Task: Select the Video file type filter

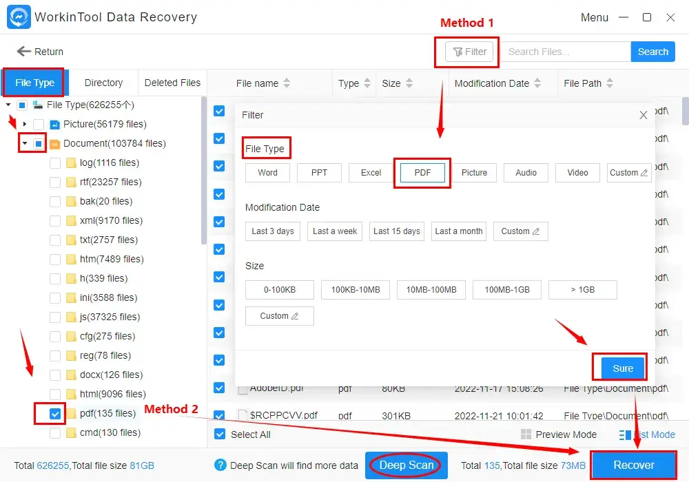Action: [577, 173]
